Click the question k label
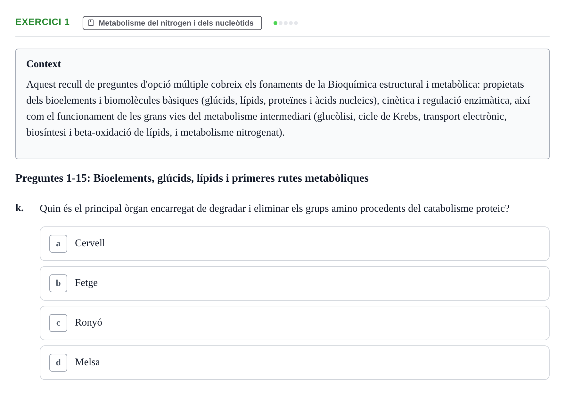The width and height of the screenshot is (565, 410). point(20,208)
